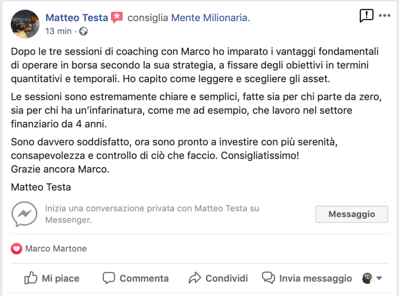Screen dimensions: 399x296
Task: Click the round Messenger logo icon
Action: point(24,214)
